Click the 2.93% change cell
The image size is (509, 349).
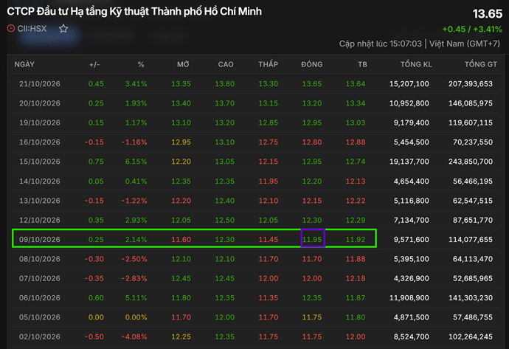coord(136,220)
